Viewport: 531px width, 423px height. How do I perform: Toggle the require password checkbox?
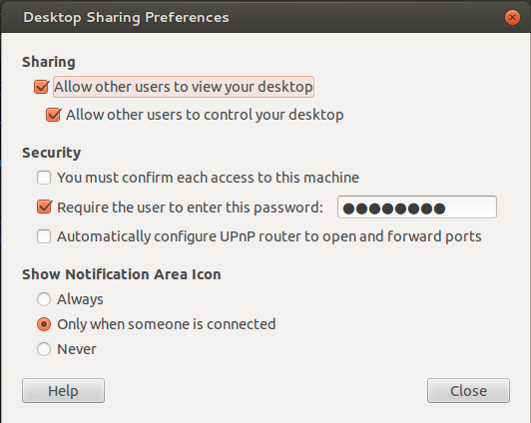click(44, 208)
